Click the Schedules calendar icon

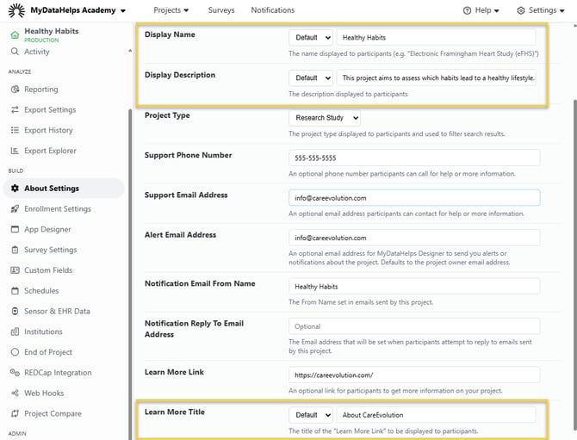[16, 291]
